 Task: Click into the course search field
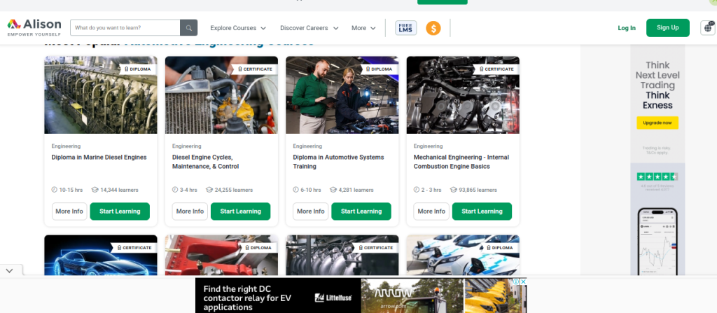(x=125, y=28)
